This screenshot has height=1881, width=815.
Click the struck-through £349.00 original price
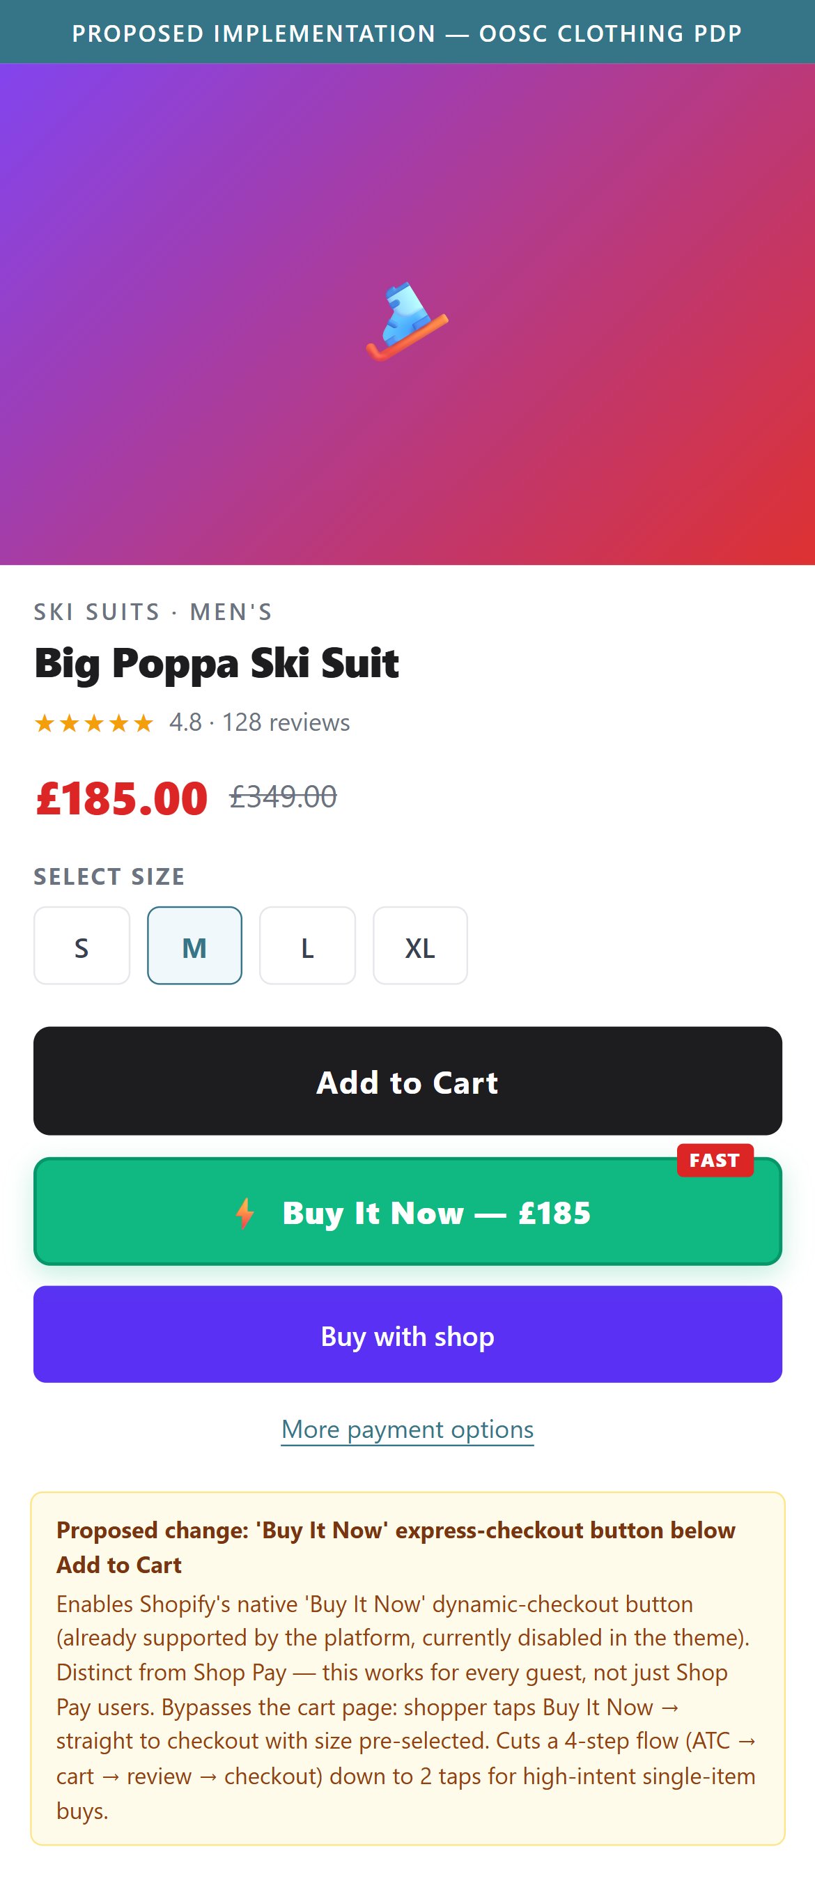click(x=284, y=797)
